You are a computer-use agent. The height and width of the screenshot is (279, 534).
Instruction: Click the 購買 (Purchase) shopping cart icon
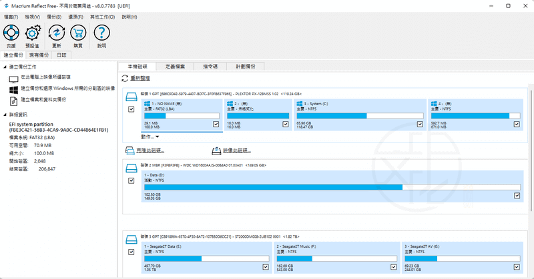(78, 33)
